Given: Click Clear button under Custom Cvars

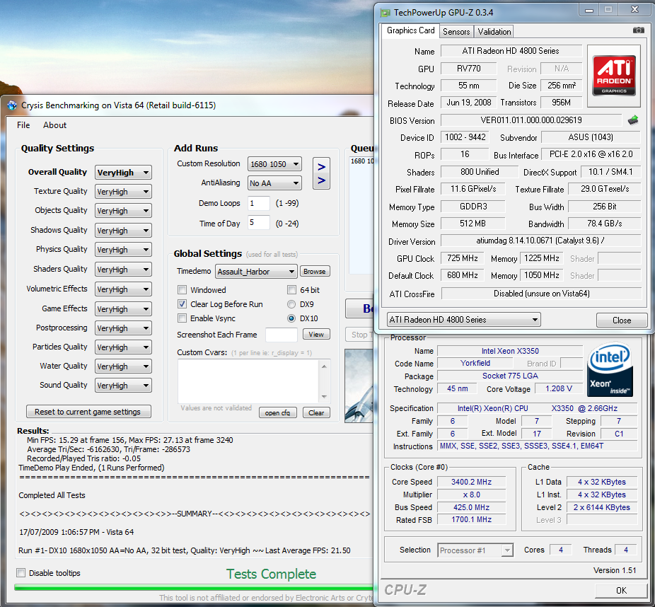Looking at the screenshot, I should (x=316, y=412).
